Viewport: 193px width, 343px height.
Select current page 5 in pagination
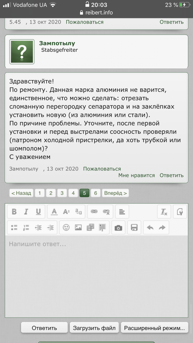(x=84, y=193)
